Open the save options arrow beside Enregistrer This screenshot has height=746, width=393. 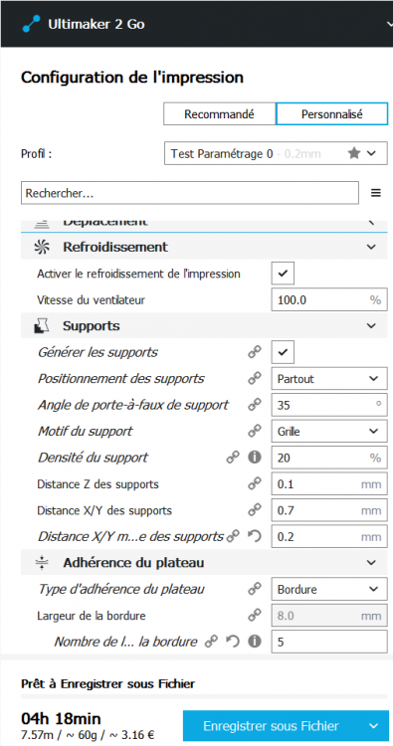(x=373, y=725)
